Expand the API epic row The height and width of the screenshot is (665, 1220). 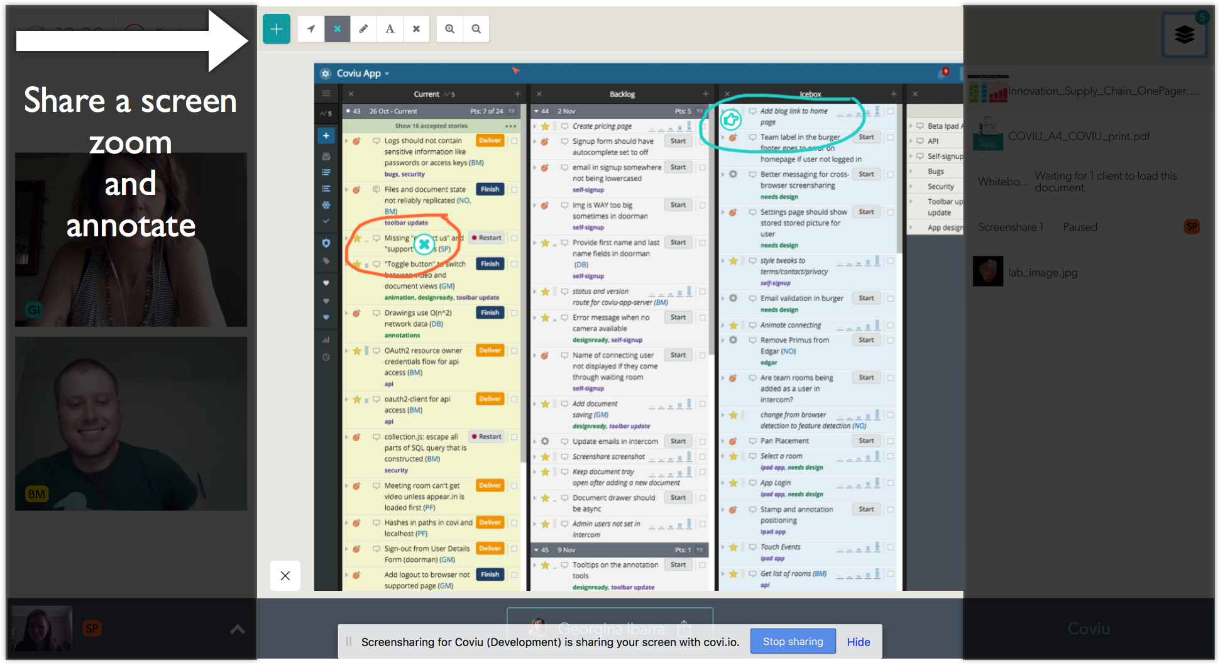tap(911, 141)
